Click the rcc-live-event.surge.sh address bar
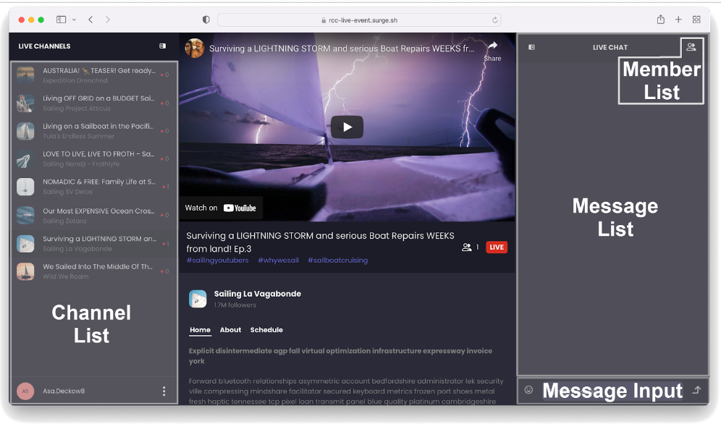Screen dimensions: 721x424 pyautogui.click(x=359, y=20)
